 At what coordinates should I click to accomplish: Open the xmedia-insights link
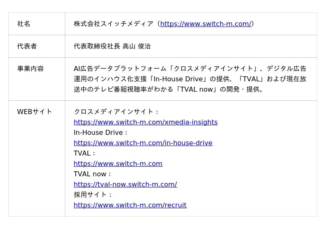pos(145,122)
